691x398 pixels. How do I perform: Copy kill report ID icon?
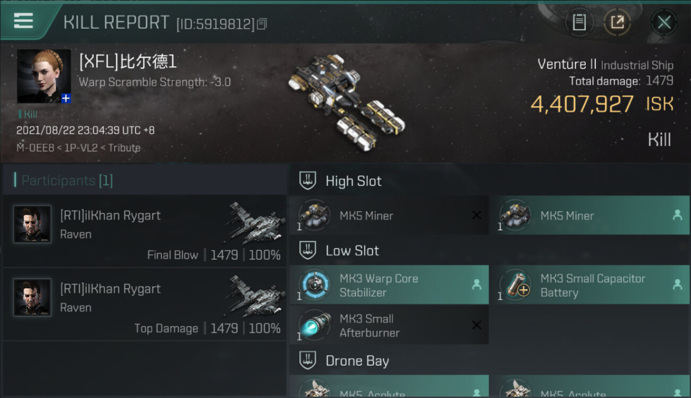[x=262, y=24]
